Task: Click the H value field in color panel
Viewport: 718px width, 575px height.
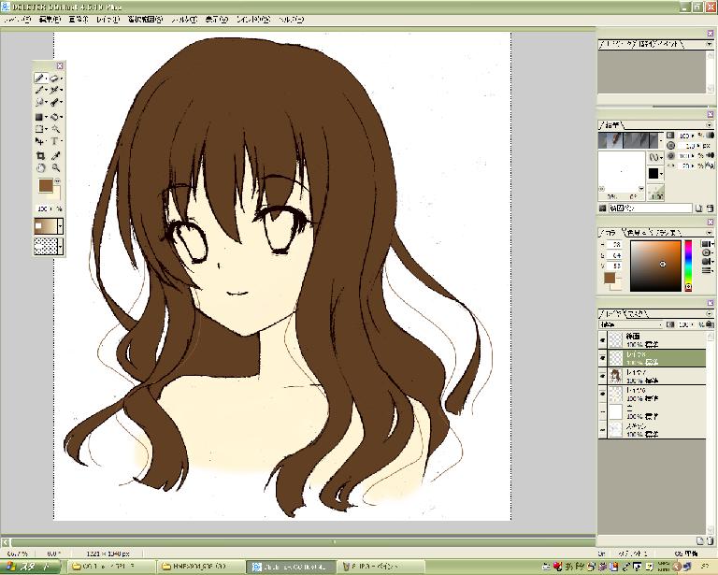Action: coord(616,244)
